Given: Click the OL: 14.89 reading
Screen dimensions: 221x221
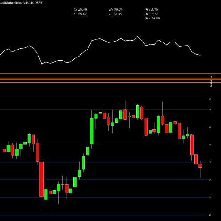Looking at the screenshot, I should click(x=152, y=19).
